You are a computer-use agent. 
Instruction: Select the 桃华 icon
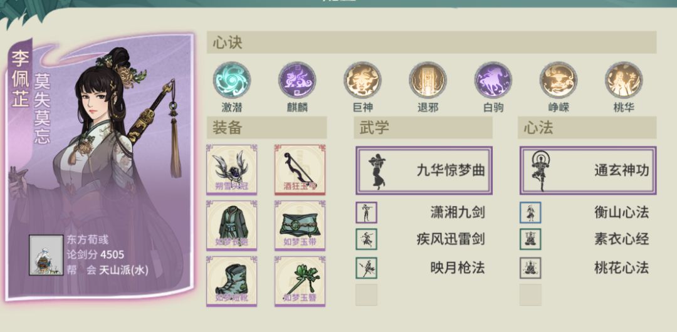click(624, 80)
